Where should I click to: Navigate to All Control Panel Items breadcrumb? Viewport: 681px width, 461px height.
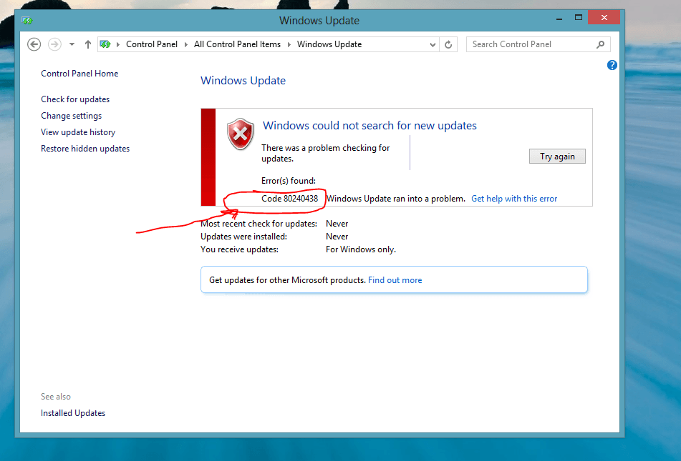pos(237,44)
